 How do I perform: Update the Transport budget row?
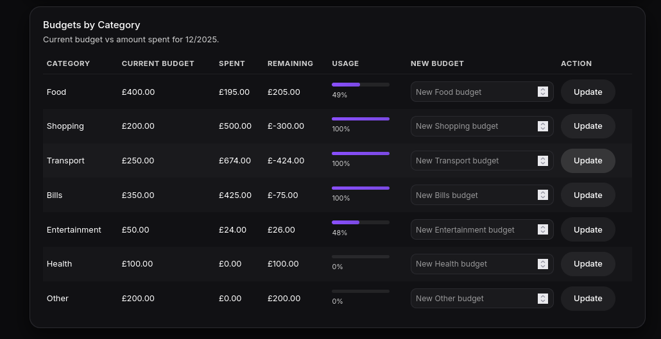tap(588, 161)
